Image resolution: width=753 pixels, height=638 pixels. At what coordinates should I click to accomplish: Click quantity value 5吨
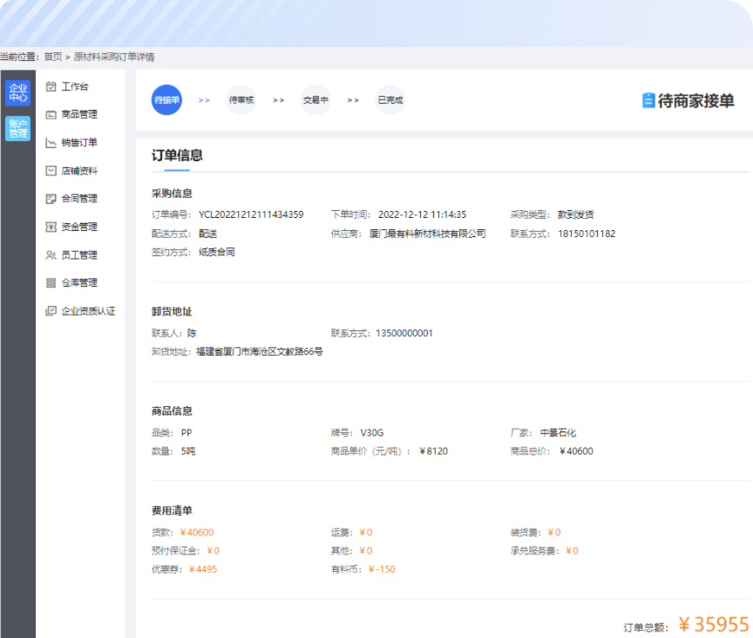[188, 451]
